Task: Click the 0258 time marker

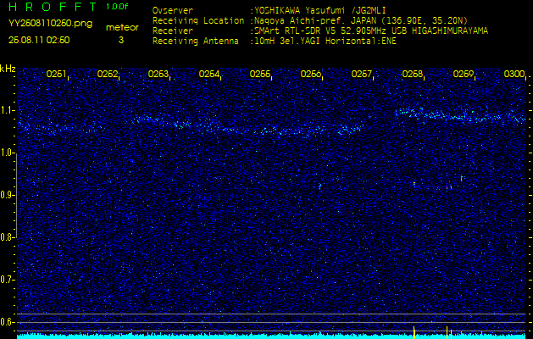Action: (x=413, y=74)
